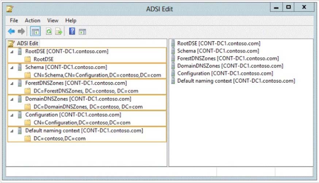Open the View menu

[53, 20]
